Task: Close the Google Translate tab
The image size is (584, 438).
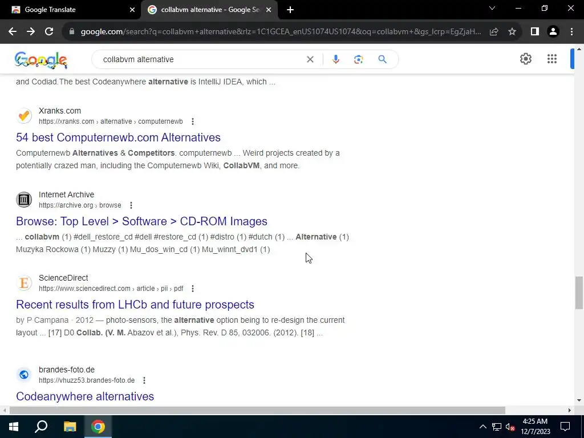Action: tap(132, 10)
